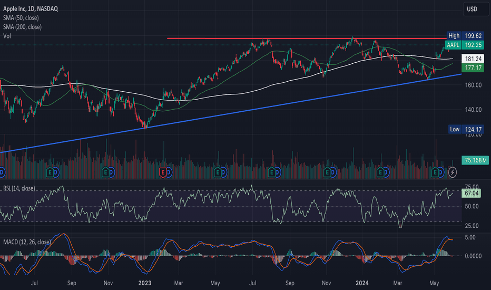The image size is (491, 290).
Task: Click the 160.00 price axis label
Action: [x=473, y=85]
